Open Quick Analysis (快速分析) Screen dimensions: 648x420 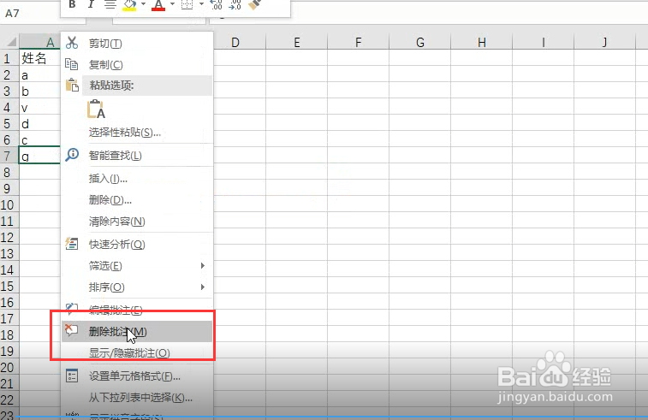tap(137, 245)
